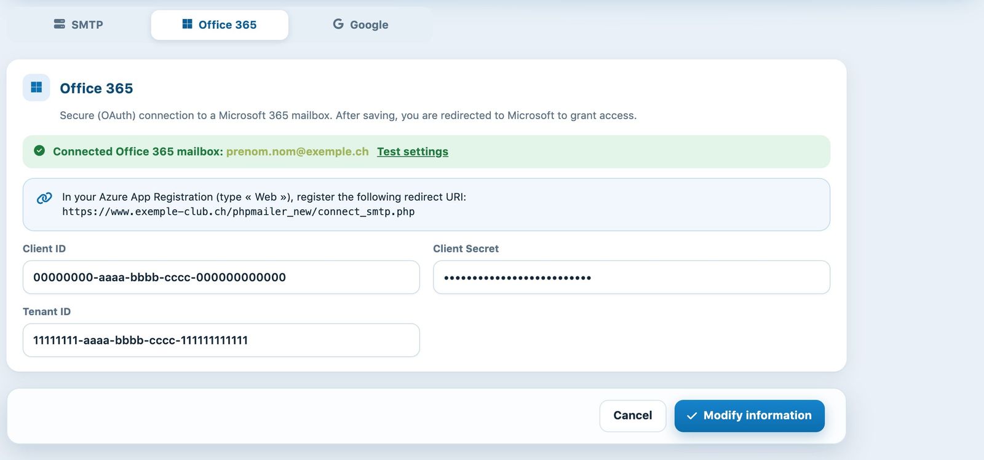Save with the Modify information button
Image resolution: width=984 pixels, height=460 pixels.
point(750,416)
